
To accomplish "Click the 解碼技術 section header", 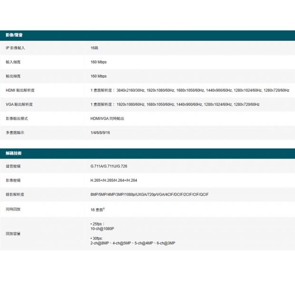I will (x=13, y=153).
